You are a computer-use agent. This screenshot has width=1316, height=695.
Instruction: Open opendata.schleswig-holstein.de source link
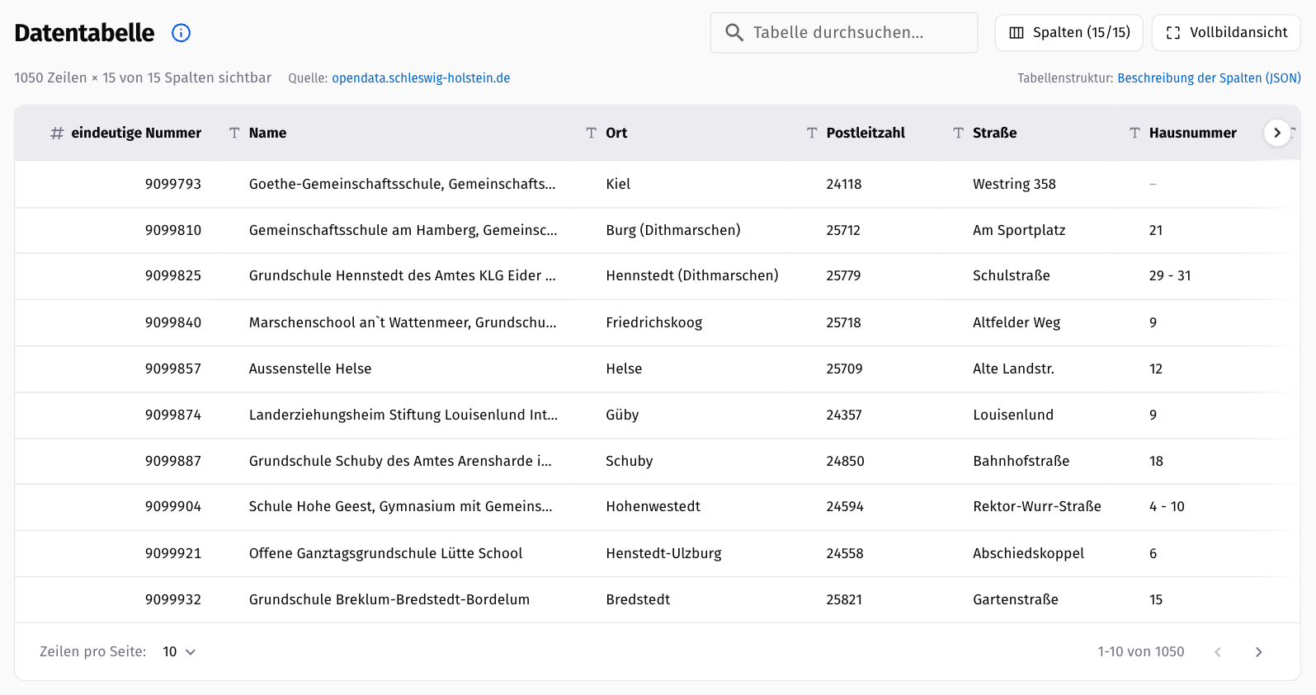tap(421, 78)
